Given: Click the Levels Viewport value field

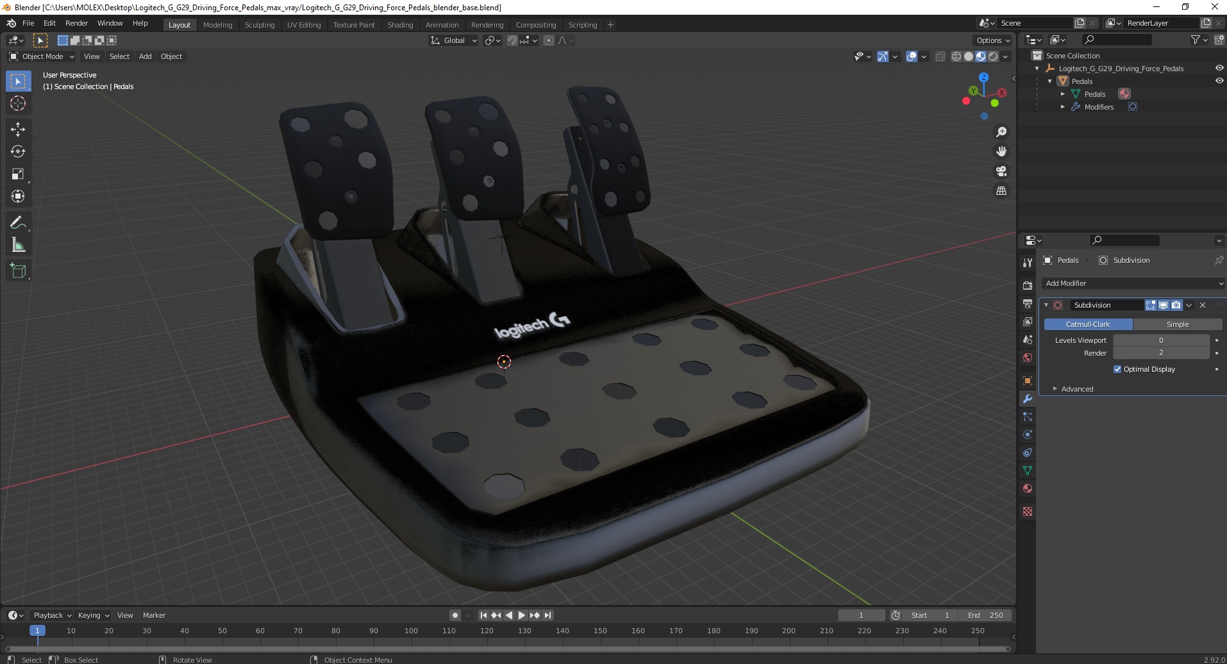Looking at the screenshot, I should [x=1161, y=340].
